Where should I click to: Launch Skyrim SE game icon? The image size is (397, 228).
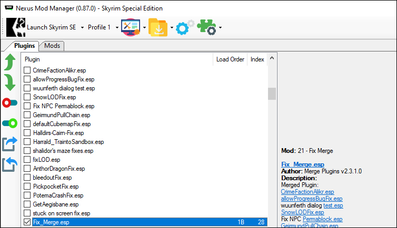coord(16,27)
